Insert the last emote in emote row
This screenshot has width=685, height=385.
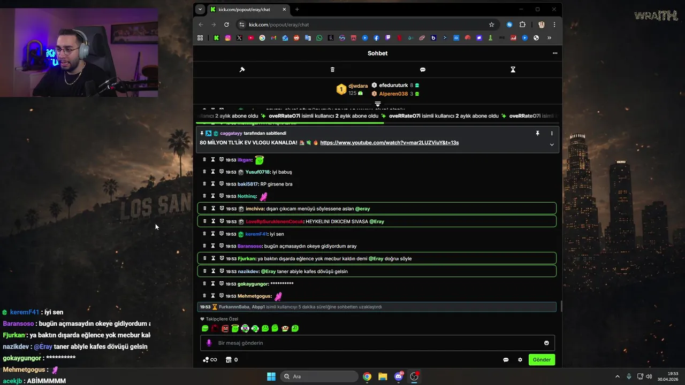click(295, 328)
